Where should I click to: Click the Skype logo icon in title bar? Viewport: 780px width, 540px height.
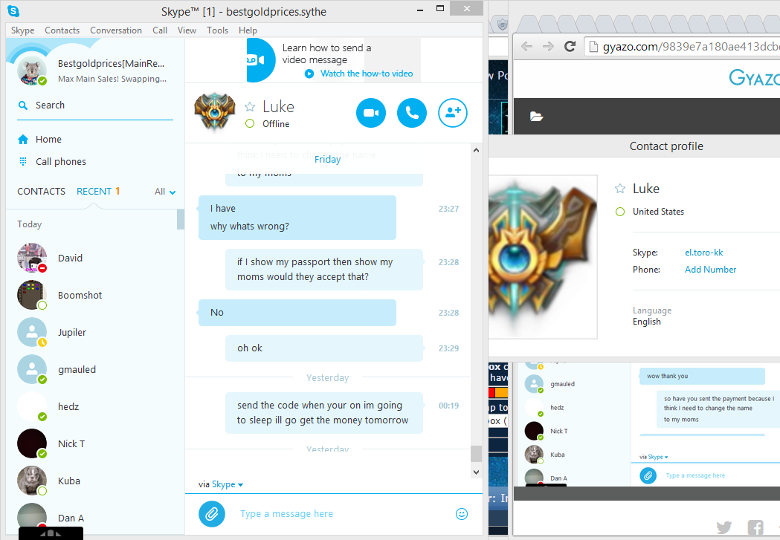[13, 11]
